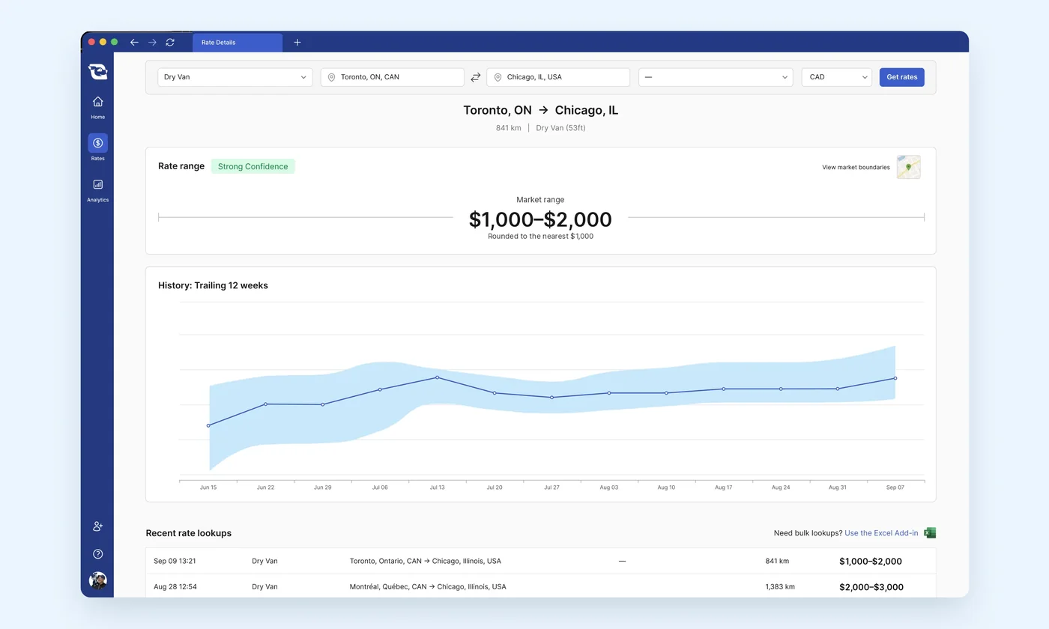
Task: Click the browser back arrow
Action: (x=134, y=43)
